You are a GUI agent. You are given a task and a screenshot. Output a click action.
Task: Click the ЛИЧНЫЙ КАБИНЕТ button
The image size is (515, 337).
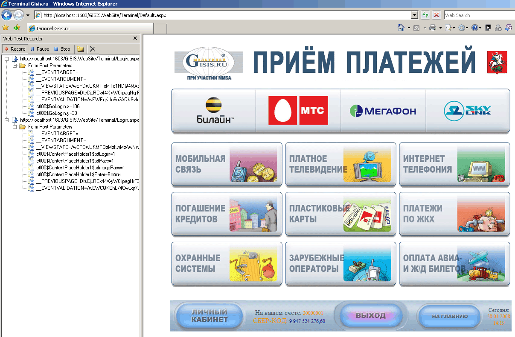coord(209,316)
